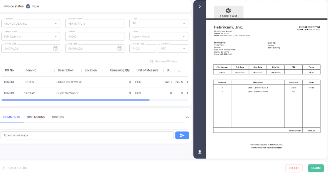Click the Item No. column header
Viewport: 329px width, 175px height.
click(31, 70)
